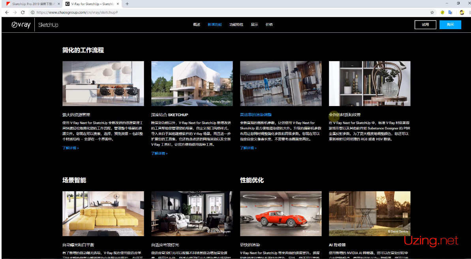The width and height of the screenshot is (471, 259).
Task: Open the store interior rendering thumbnail
Action: [x=281, y=84]
